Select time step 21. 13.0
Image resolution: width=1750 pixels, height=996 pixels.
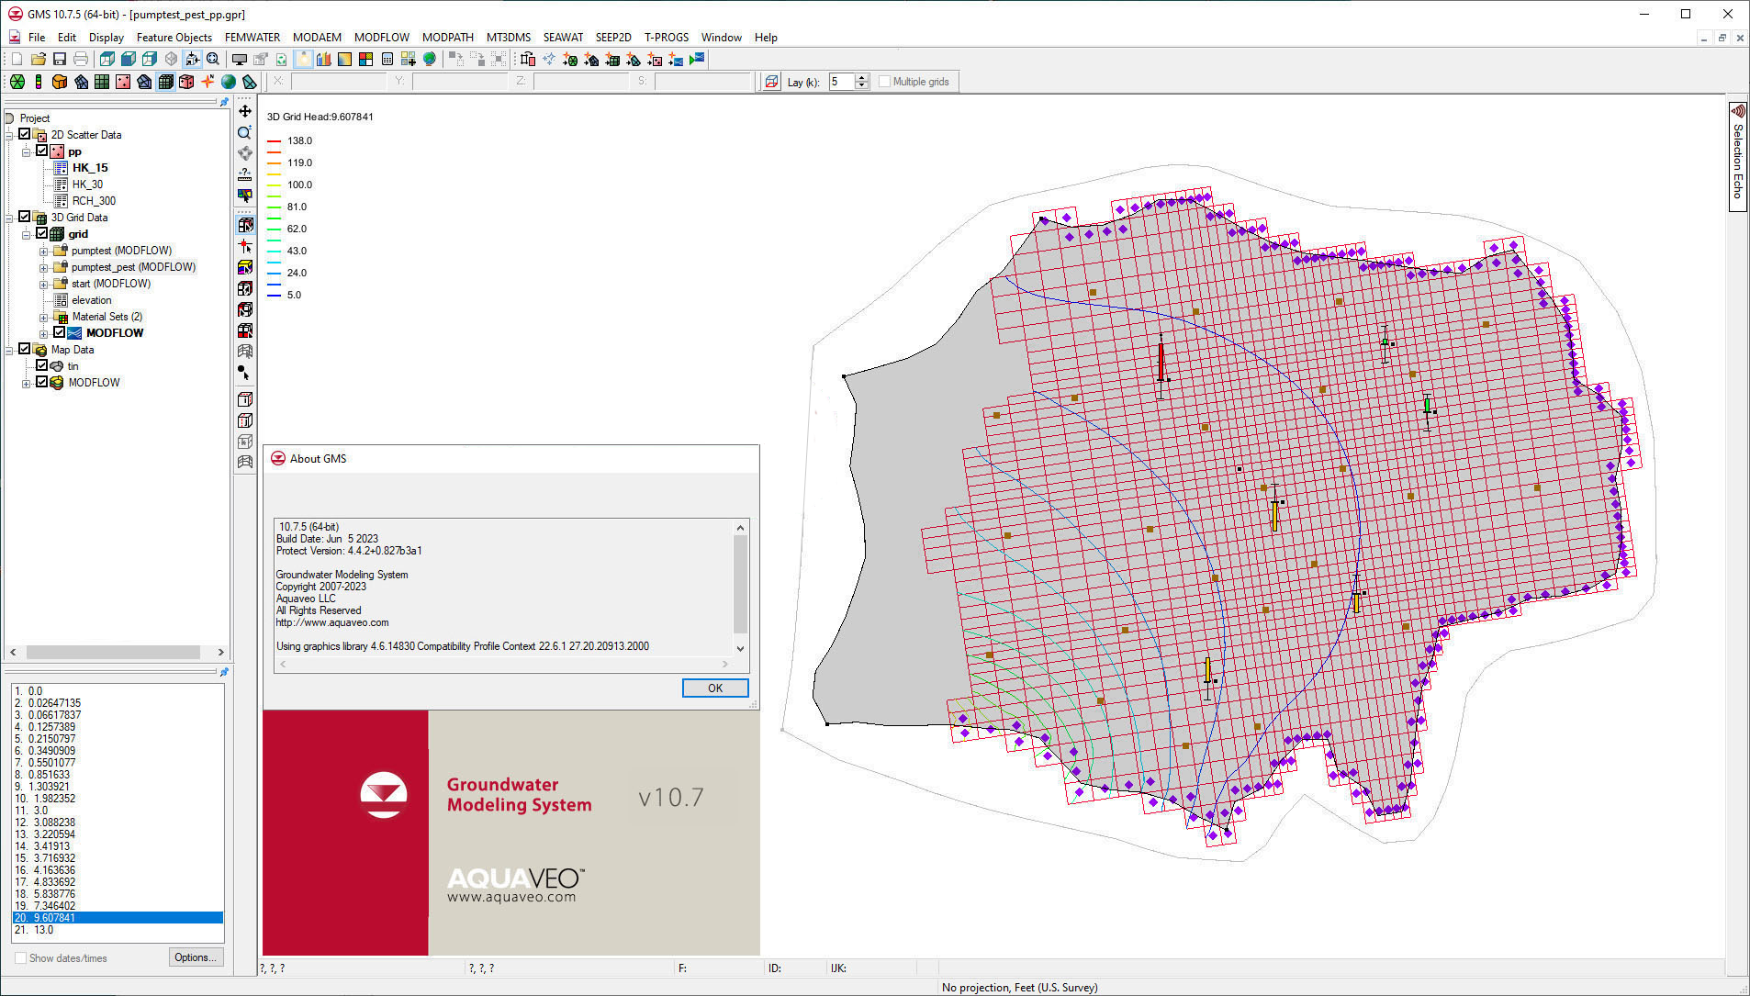click(x=117, y=930)
